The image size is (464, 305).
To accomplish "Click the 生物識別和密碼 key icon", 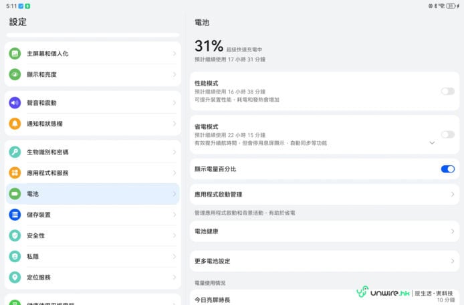I will coord(15,152).
